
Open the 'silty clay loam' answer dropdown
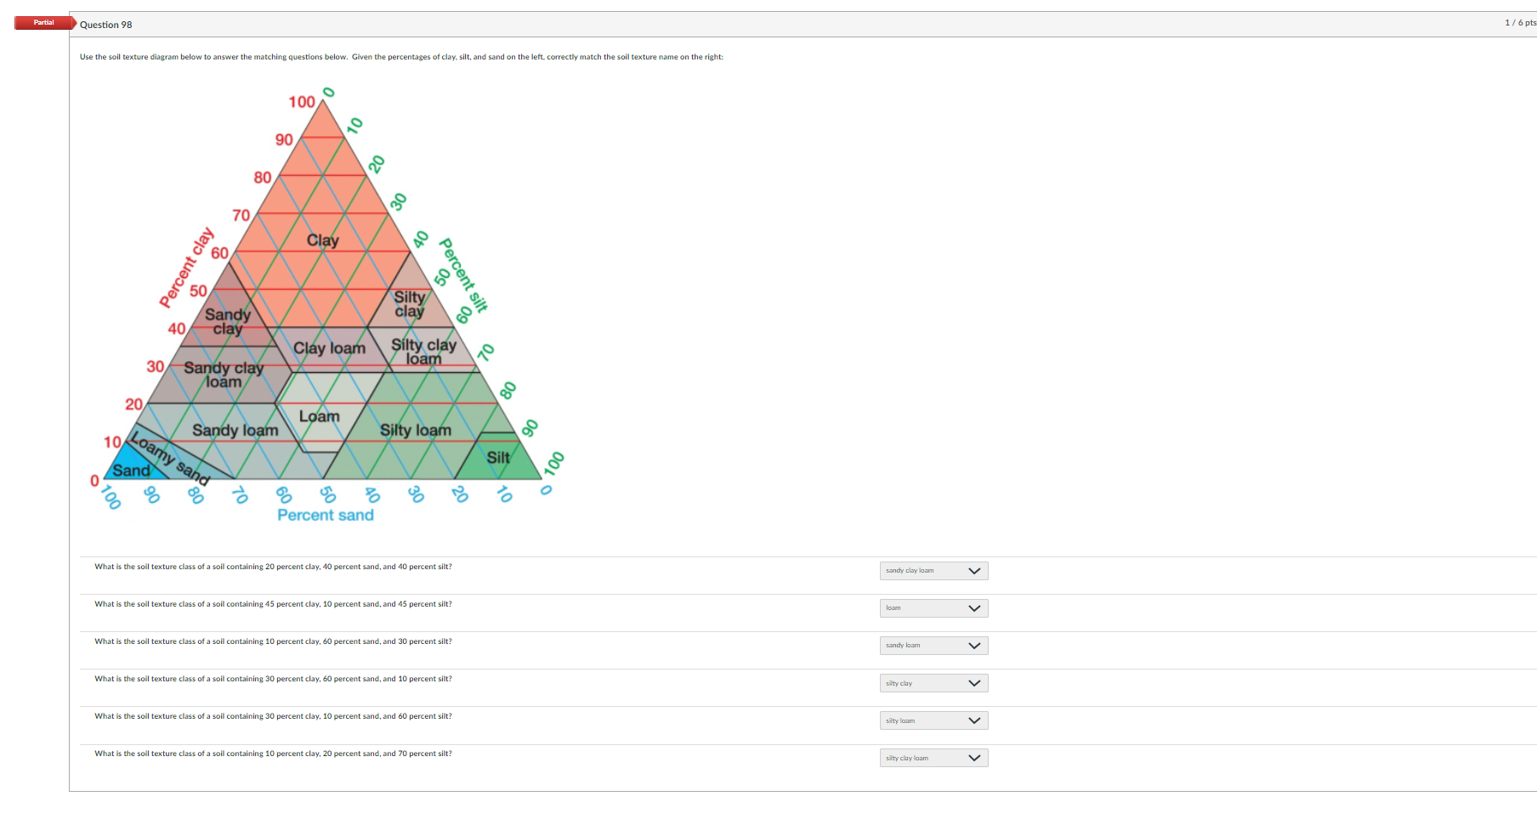[933, 757]
